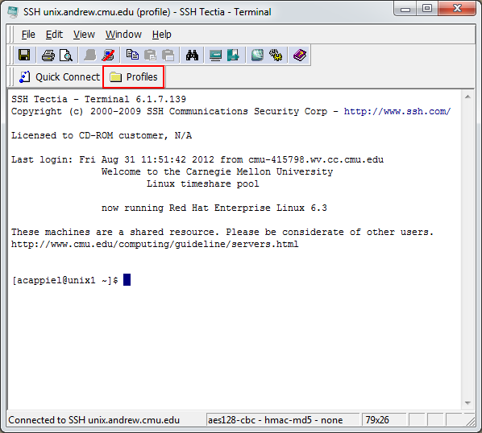Image resolution: width=482 pixels, height=433 pixels.
Task: Click the terminal scrollbar up arrow
Action: [x=467, y=97]
